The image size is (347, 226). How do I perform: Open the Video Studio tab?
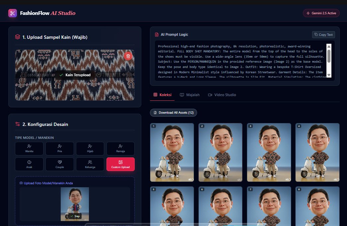click(222, 95)
